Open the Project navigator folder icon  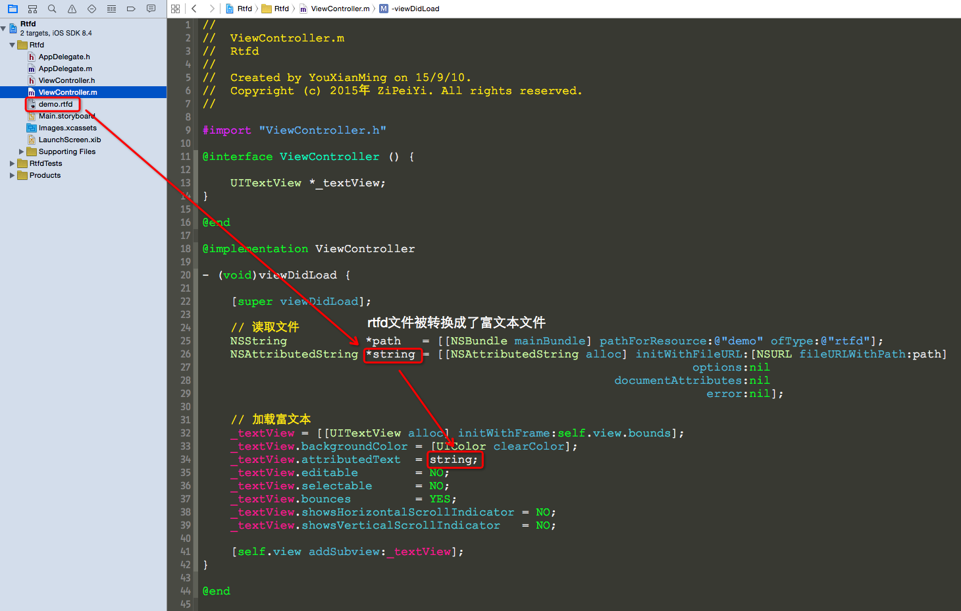13,9
